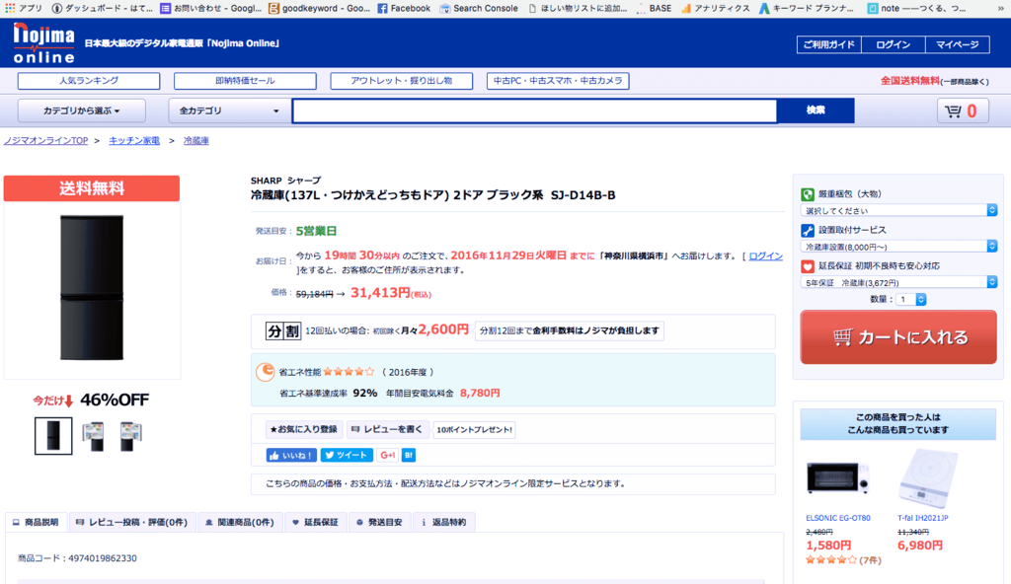1011x584 pixels.
Task: Click the energy-saving e-mark icon
Action: (265, 372)
